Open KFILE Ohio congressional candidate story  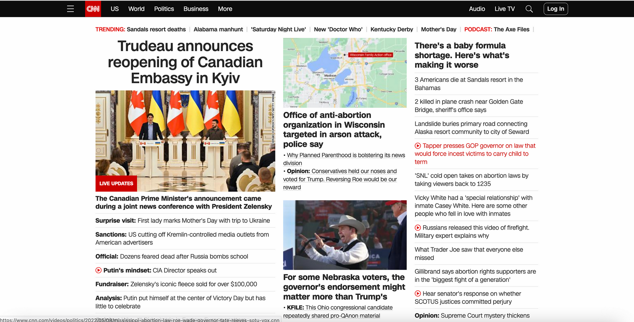coord(338,312)
